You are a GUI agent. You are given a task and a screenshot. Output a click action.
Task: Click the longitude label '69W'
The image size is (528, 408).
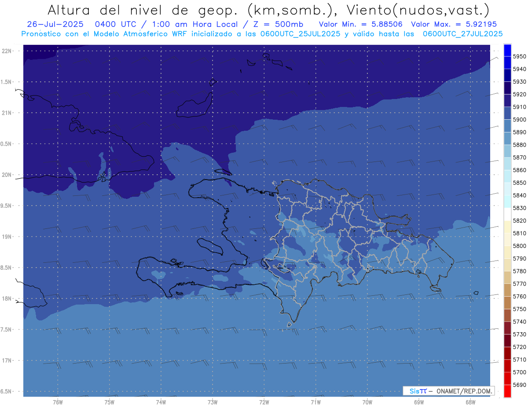pos(419,402)
